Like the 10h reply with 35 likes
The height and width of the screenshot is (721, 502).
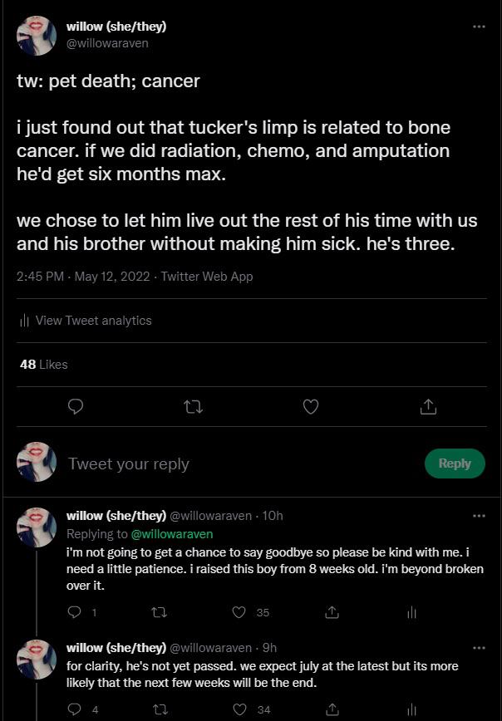tap(239, 612)
